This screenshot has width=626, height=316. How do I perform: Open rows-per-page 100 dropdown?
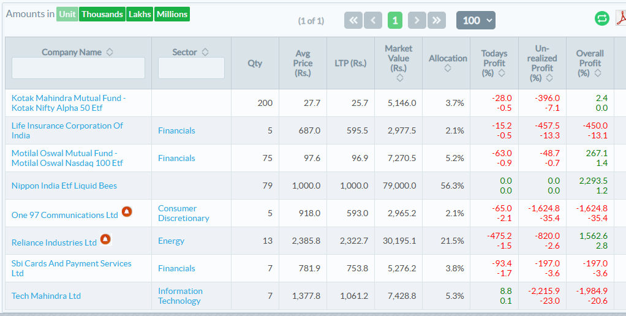pyautogui.click(x=476, y=20)
